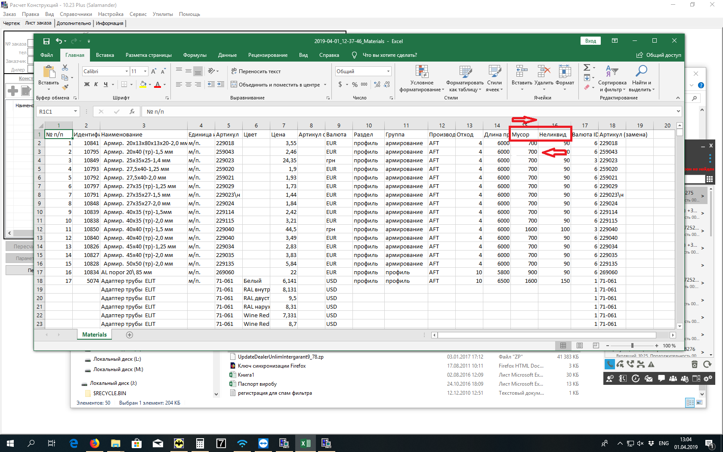Add a new sheet with plus icon
The height and width of the screenshot is (452, 723).
130,335
